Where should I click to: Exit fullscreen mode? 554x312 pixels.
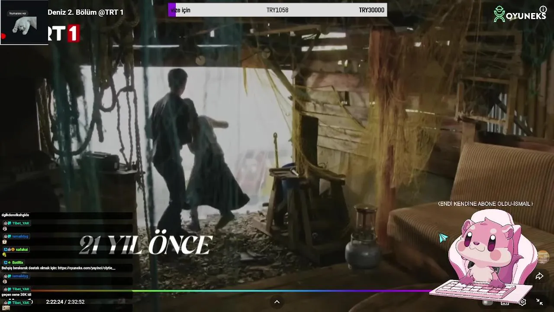point(539,302)
